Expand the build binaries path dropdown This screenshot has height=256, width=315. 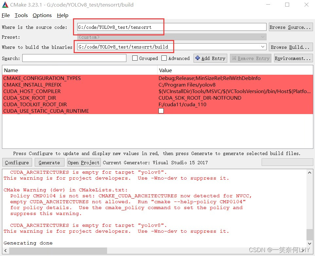coord(264,47)
